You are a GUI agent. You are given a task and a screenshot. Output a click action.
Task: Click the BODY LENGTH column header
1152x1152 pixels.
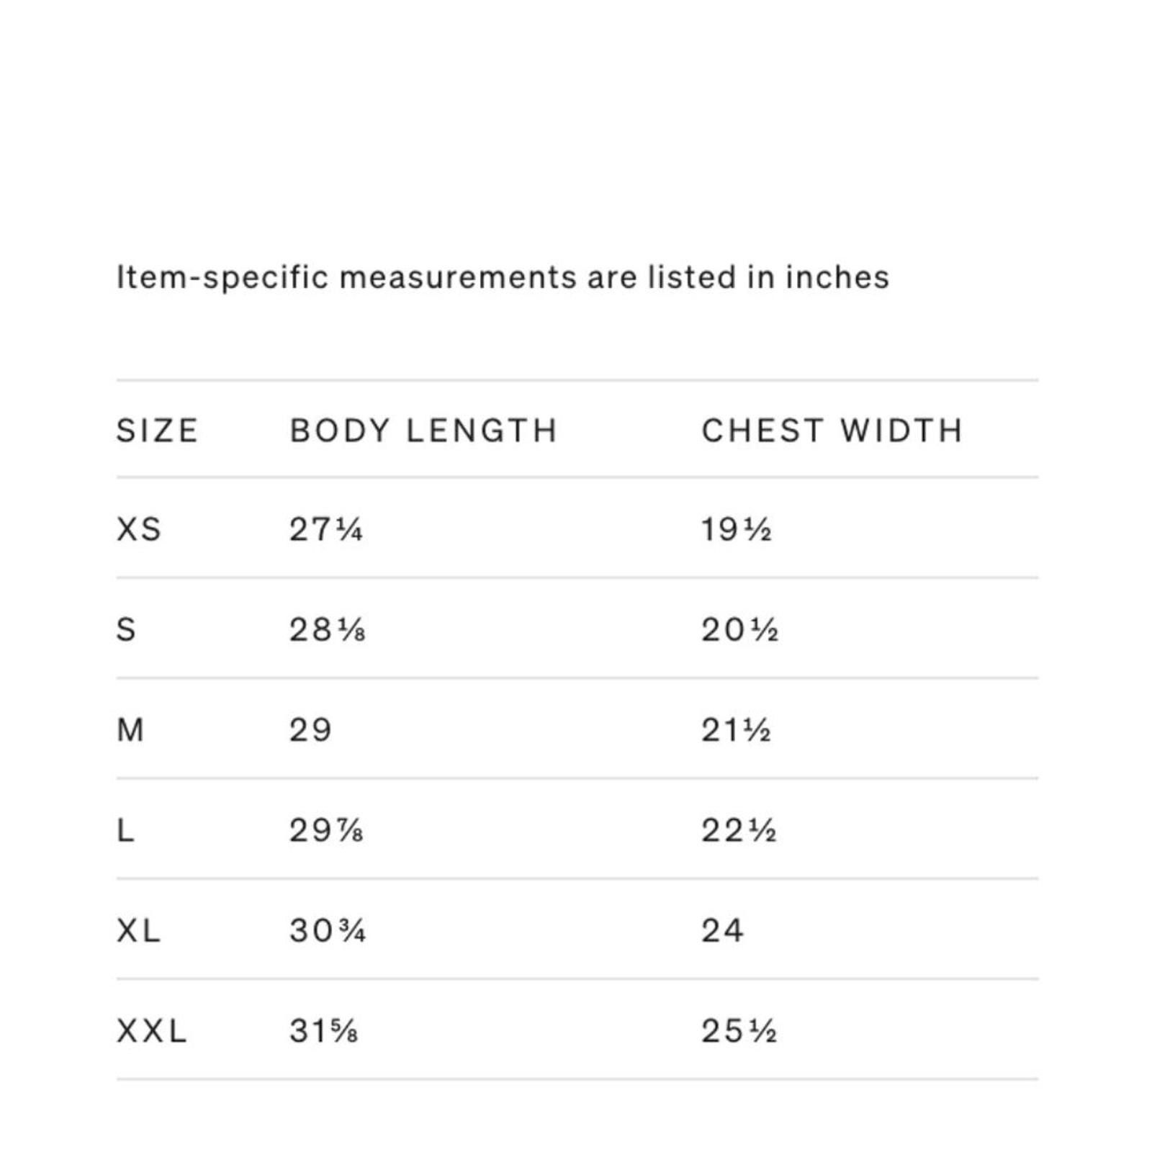click(x=423, y=431)
